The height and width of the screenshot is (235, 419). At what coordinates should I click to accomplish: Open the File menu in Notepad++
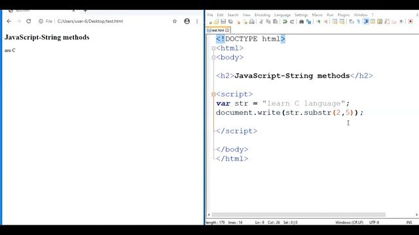(x=210, y=15)
